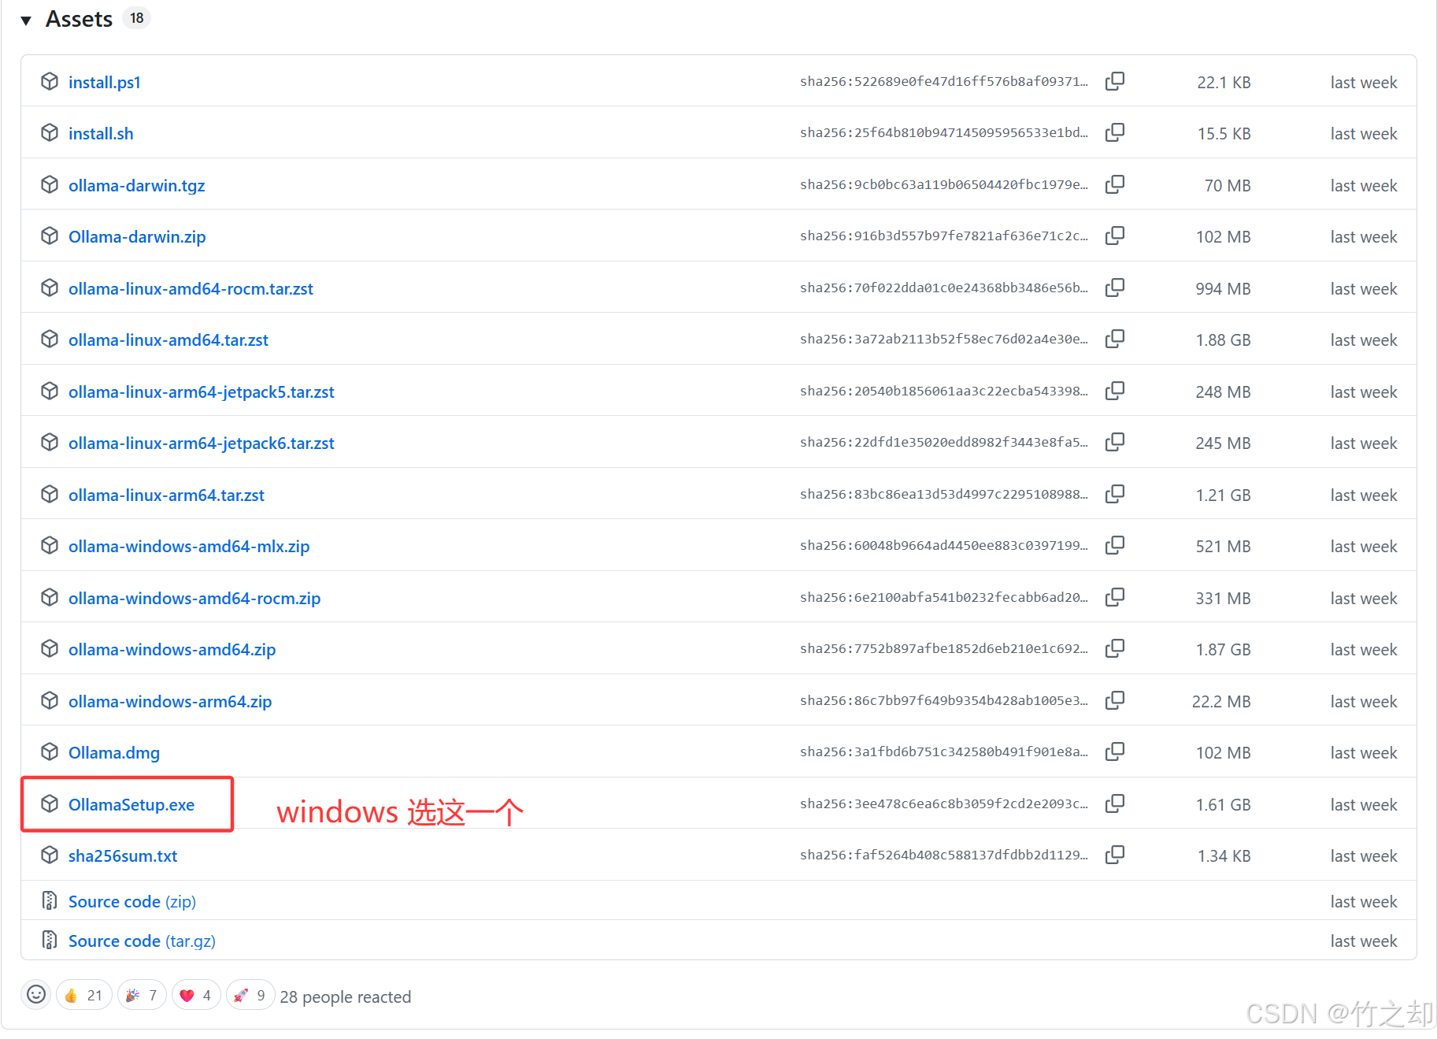Copy sha256 hash for install.ps1
This screenshot has height=1039, width=1437.
[1115, 81]
